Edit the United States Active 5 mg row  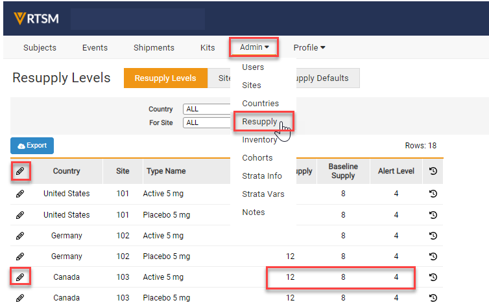20,194
